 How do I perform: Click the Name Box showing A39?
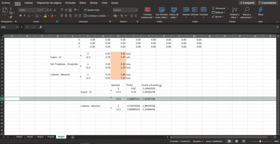(8, 27)
